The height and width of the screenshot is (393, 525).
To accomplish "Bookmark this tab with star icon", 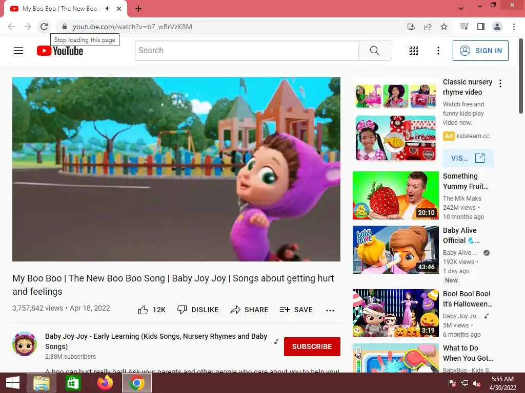I will coord(444,27).
